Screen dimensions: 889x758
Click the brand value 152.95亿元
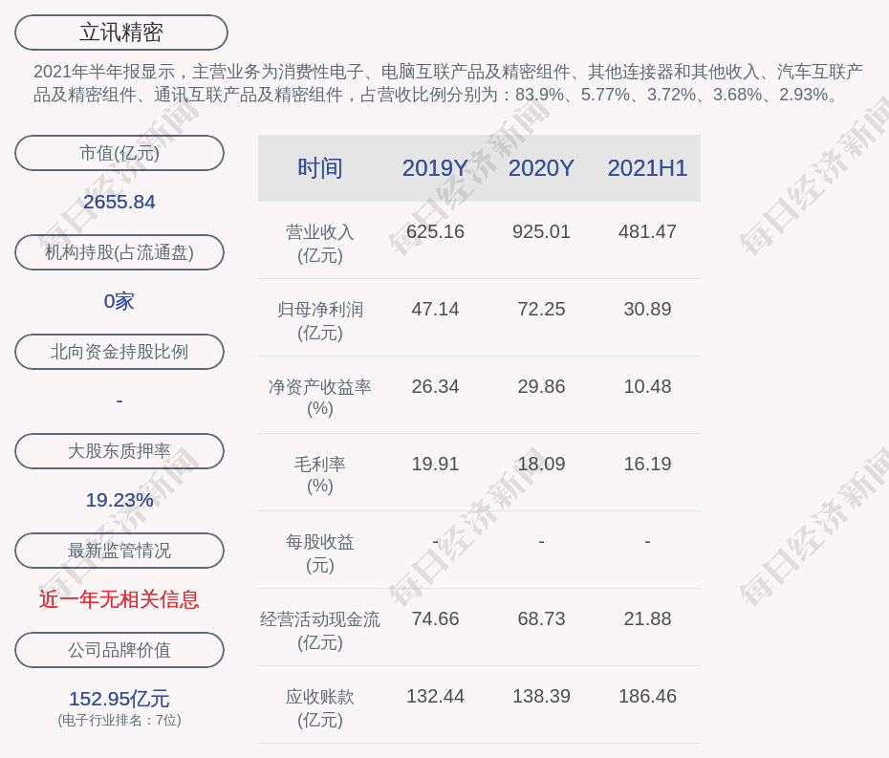[119, 699]
